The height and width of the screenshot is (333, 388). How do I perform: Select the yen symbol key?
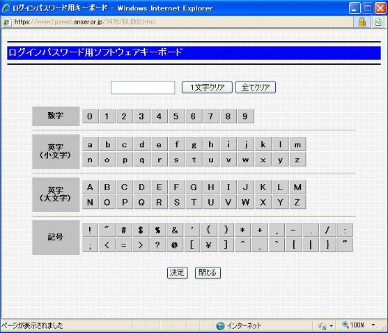pos(208,245)
